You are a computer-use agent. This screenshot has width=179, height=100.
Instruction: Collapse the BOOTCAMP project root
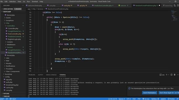[x=13, y=12]
